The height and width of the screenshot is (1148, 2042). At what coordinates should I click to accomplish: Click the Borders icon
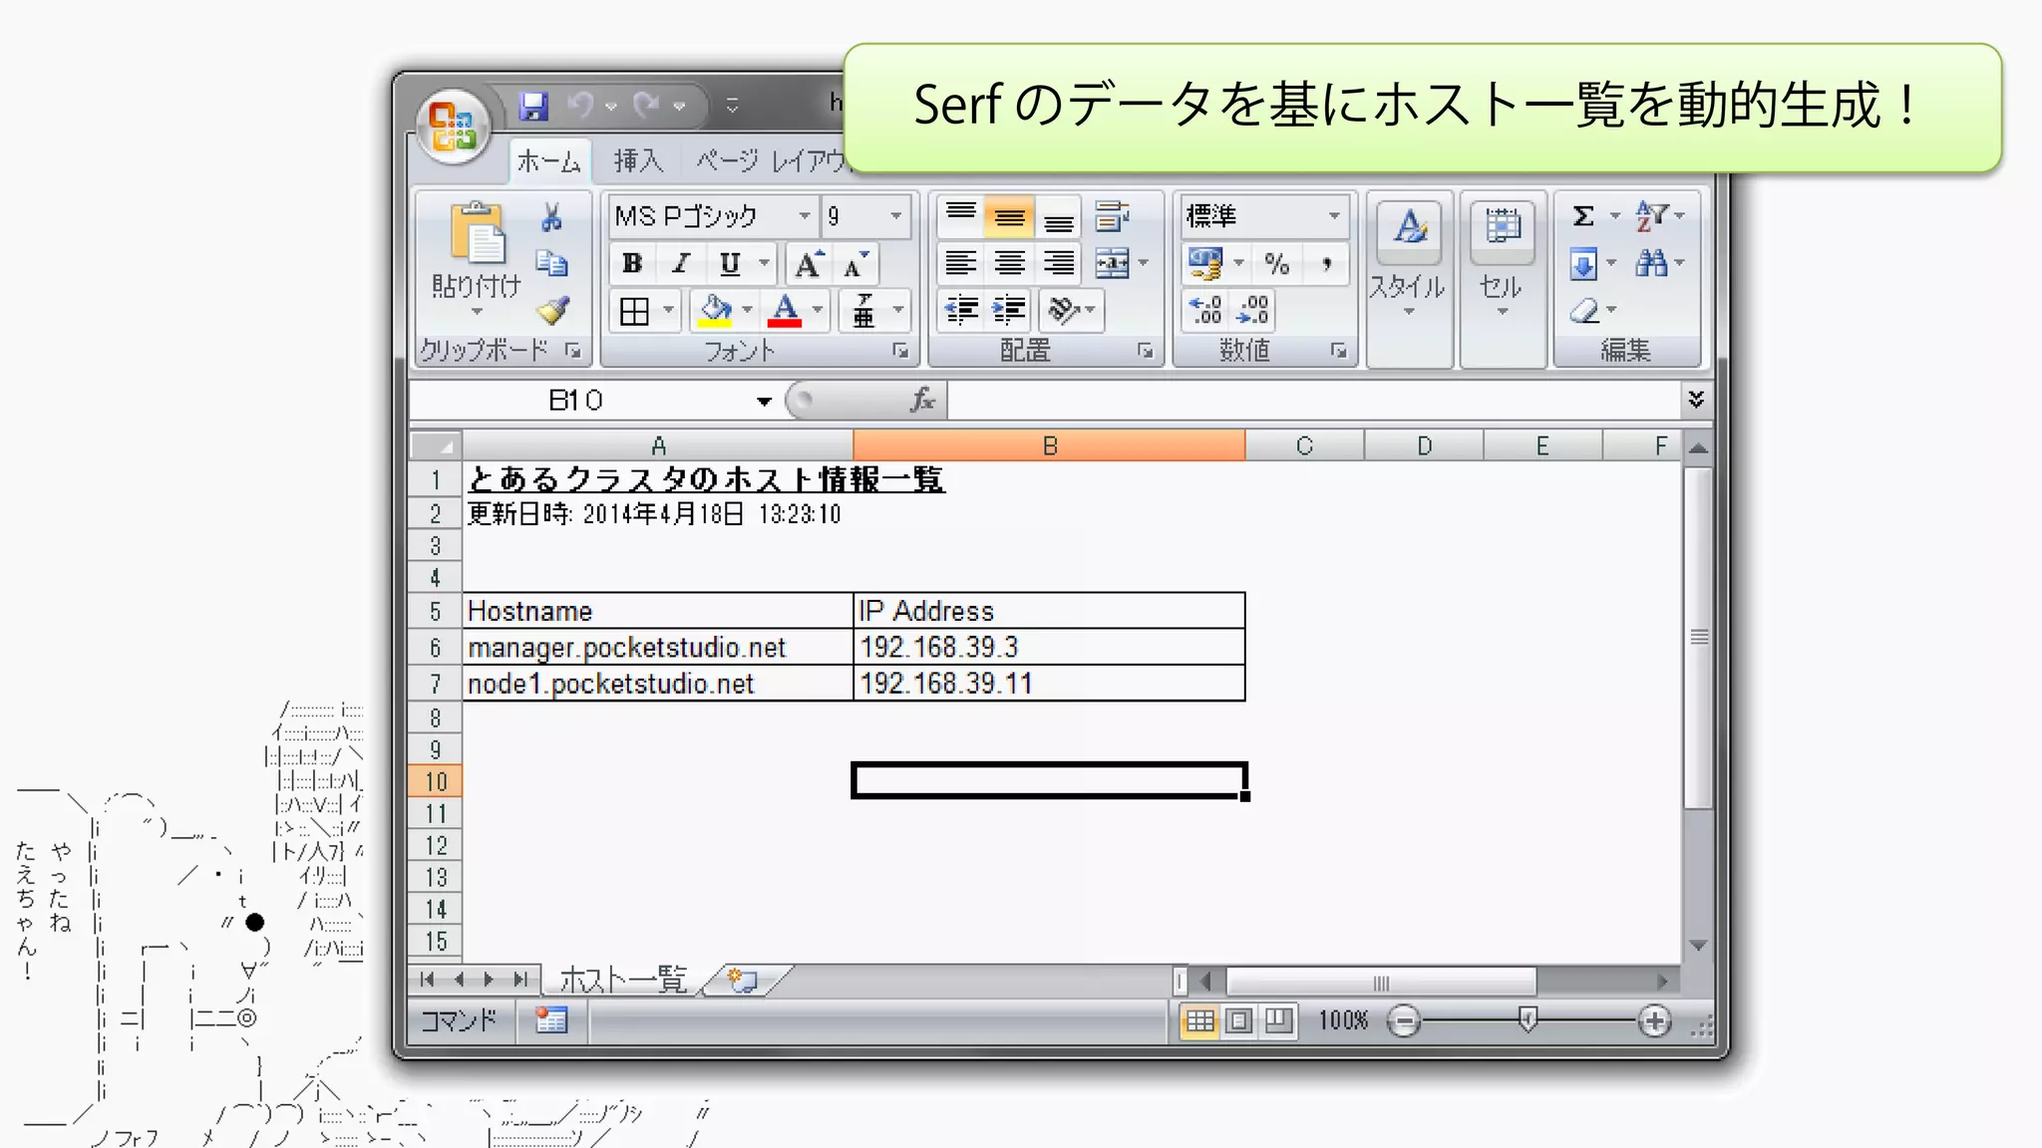[x=634, y=312]
